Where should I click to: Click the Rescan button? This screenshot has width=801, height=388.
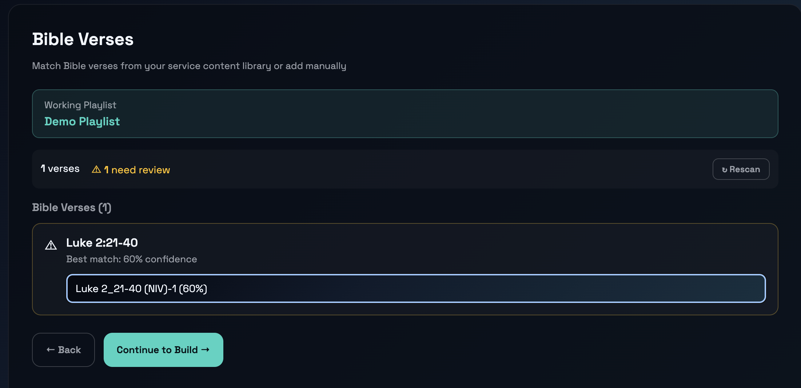[x=741, y=169]
